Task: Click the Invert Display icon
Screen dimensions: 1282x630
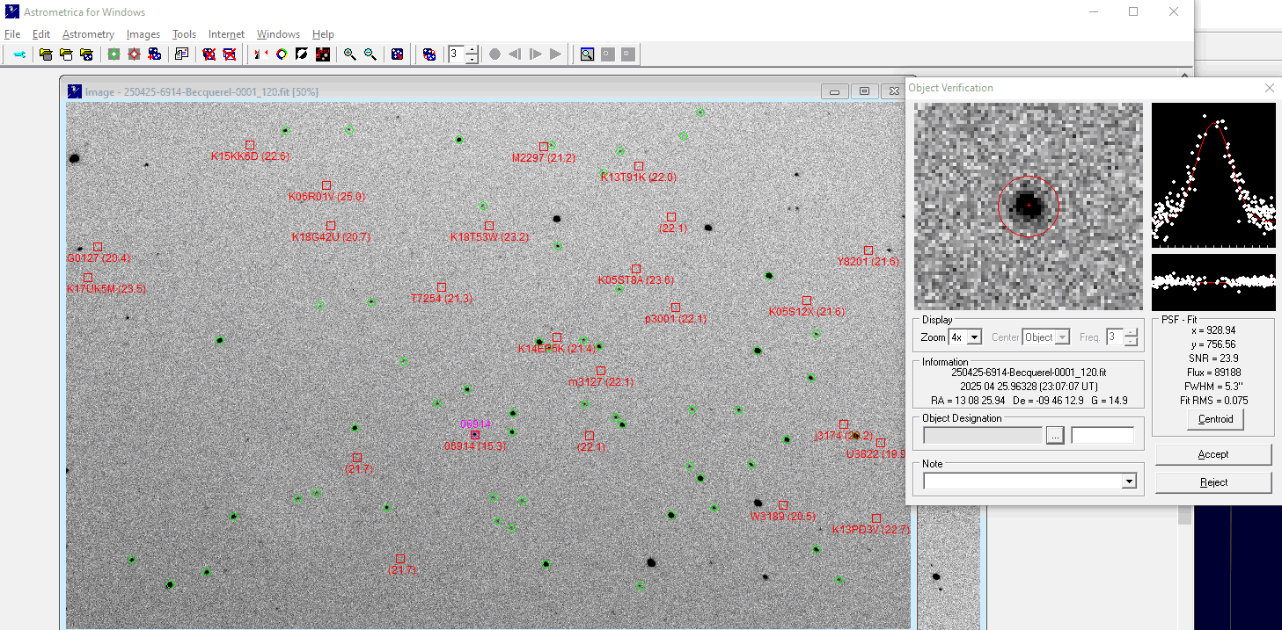Action: (x=302, y=54)
